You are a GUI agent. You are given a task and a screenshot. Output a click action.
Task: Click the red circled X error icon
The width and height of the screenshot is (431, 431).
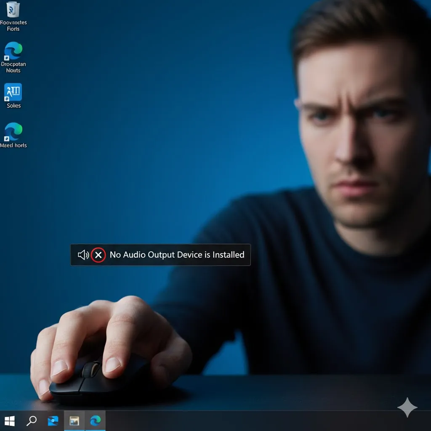coord(98,255)
